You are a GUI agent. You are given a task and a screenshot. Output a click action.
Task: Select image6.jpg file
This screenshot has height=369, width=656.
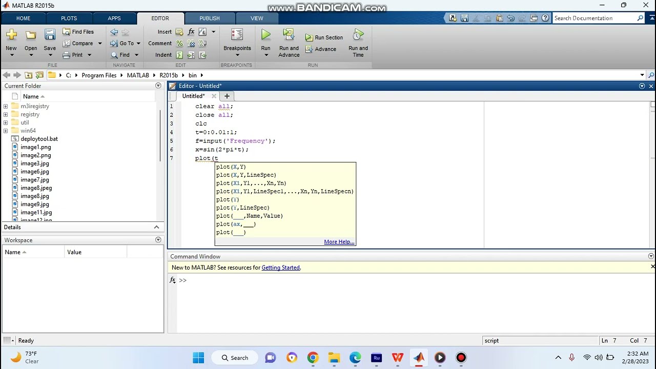35,172
